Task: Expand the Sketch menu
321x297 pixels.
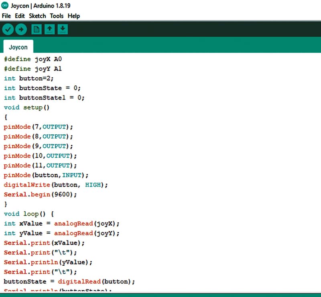Action: (x=37, y=16)
